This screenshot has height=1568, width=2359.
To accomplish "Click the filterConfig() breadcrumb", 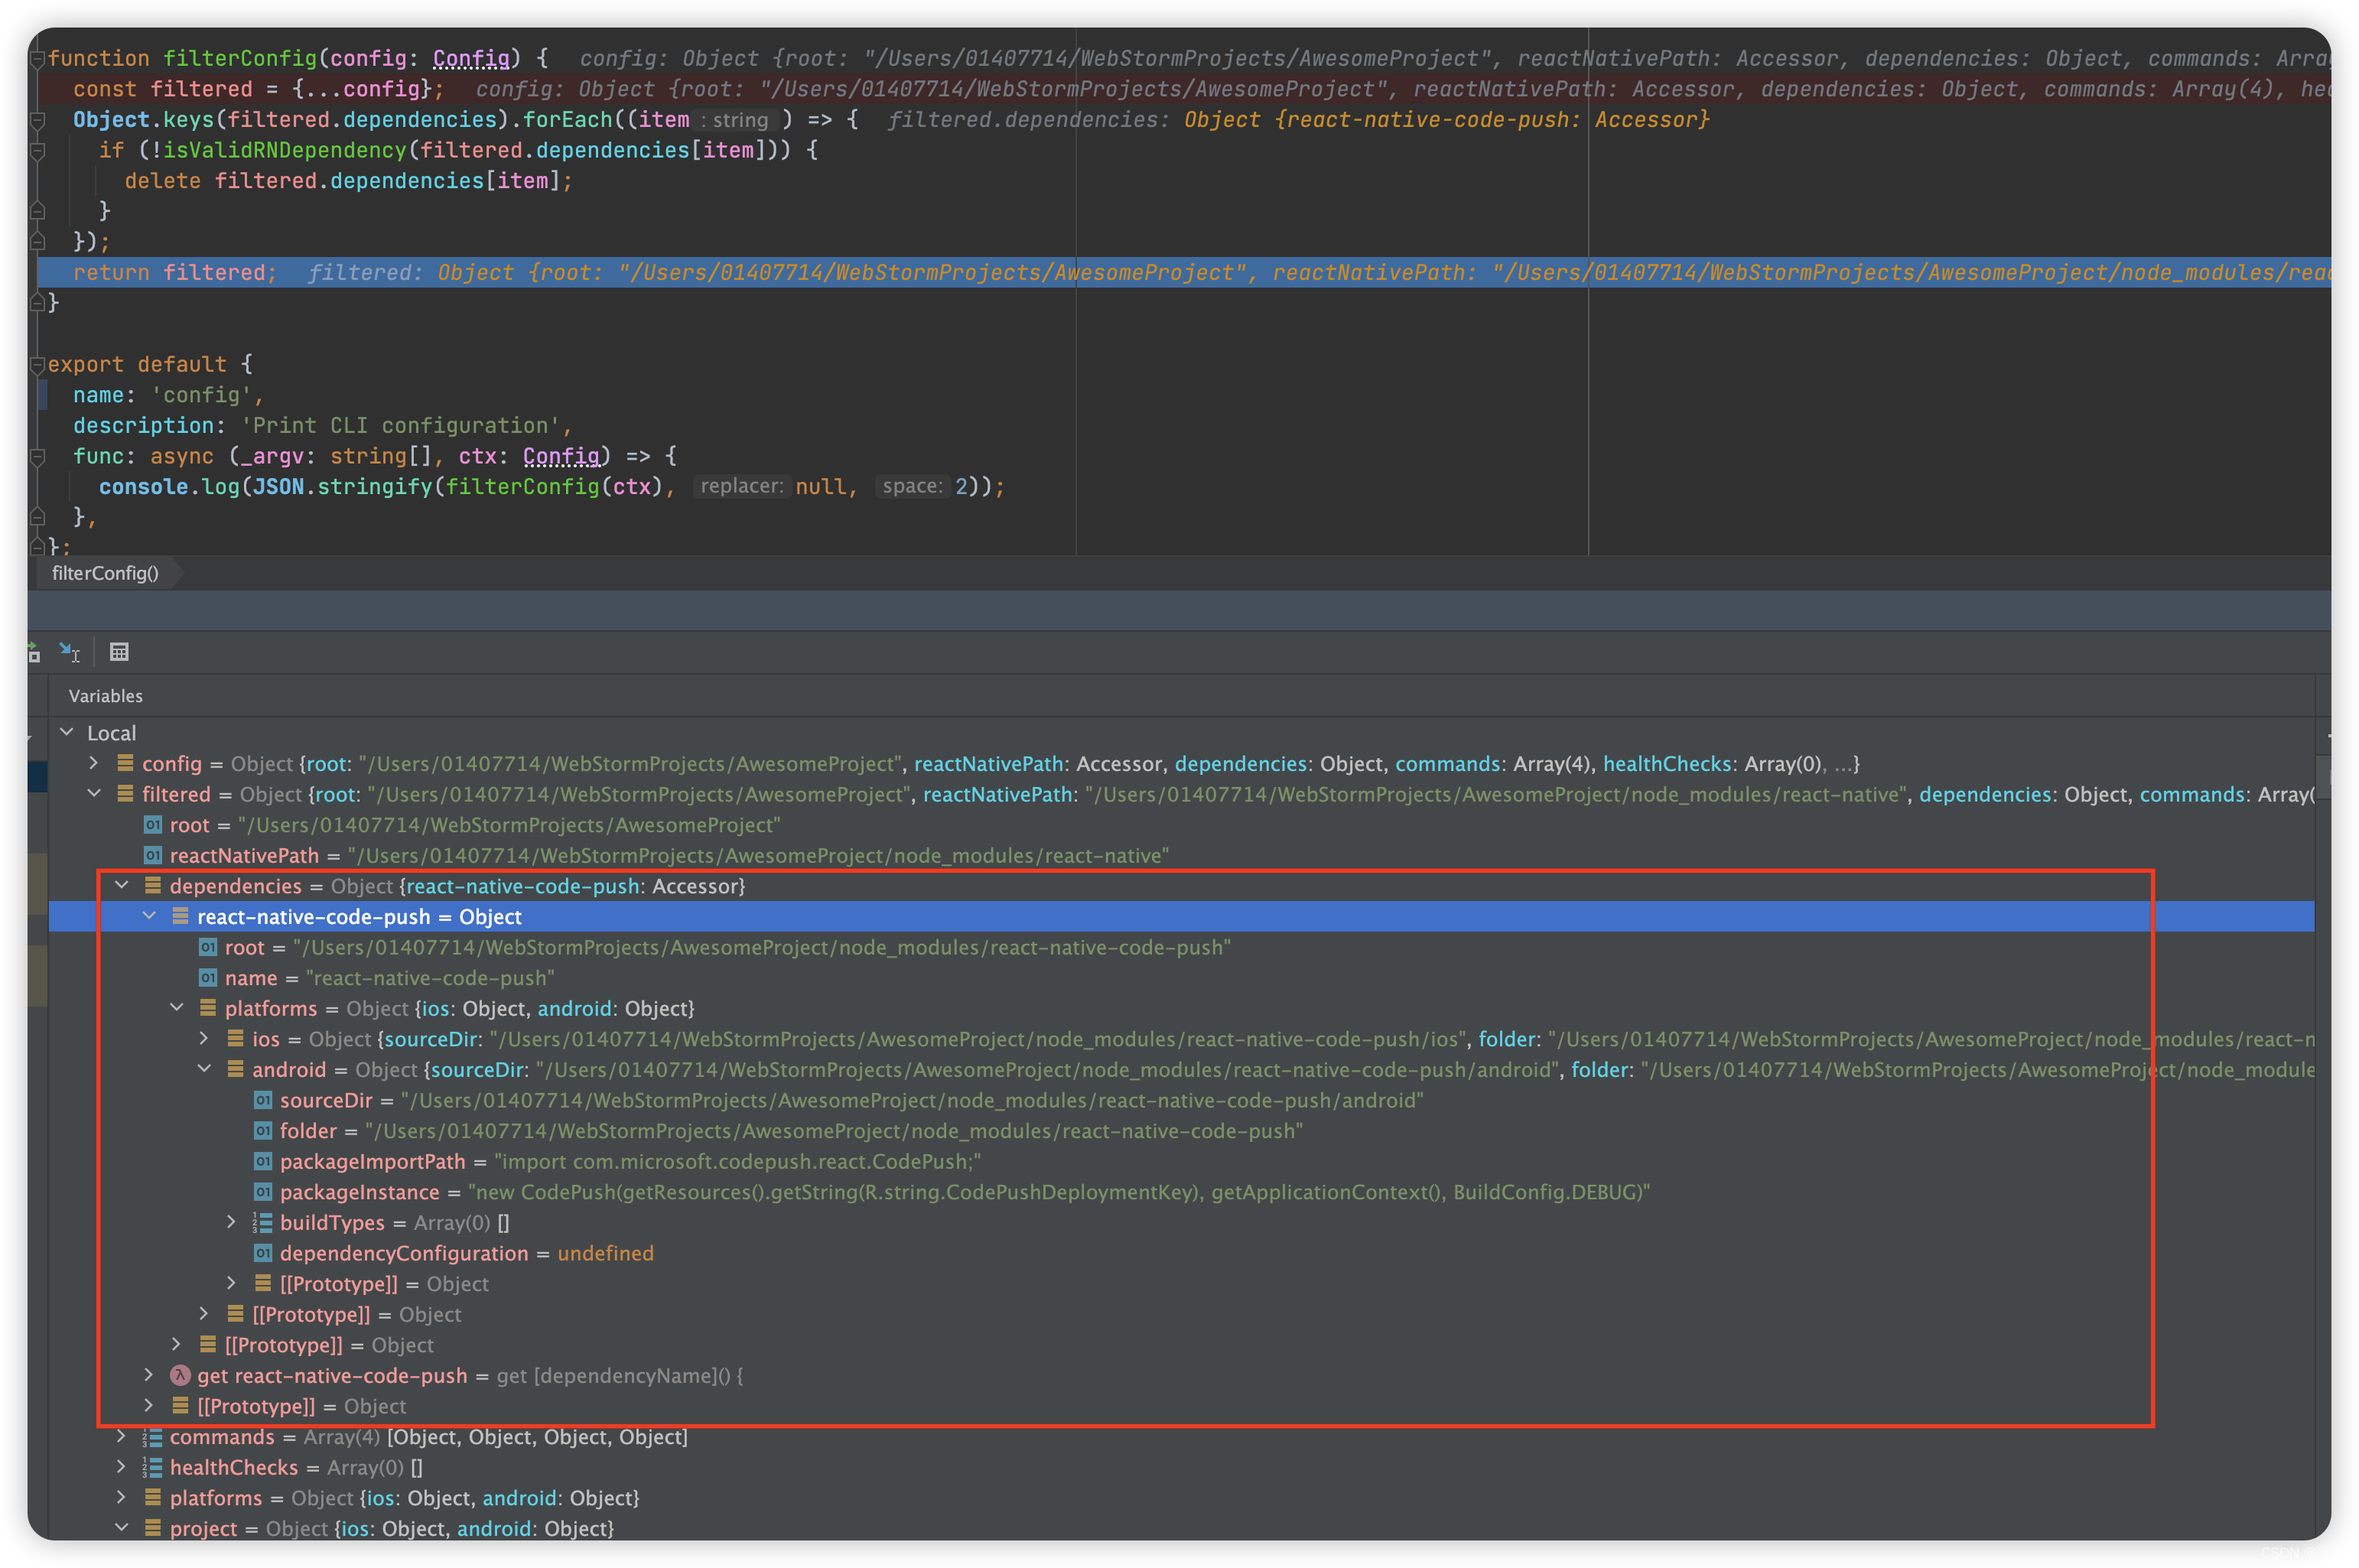I will click(x=105, y=573).
